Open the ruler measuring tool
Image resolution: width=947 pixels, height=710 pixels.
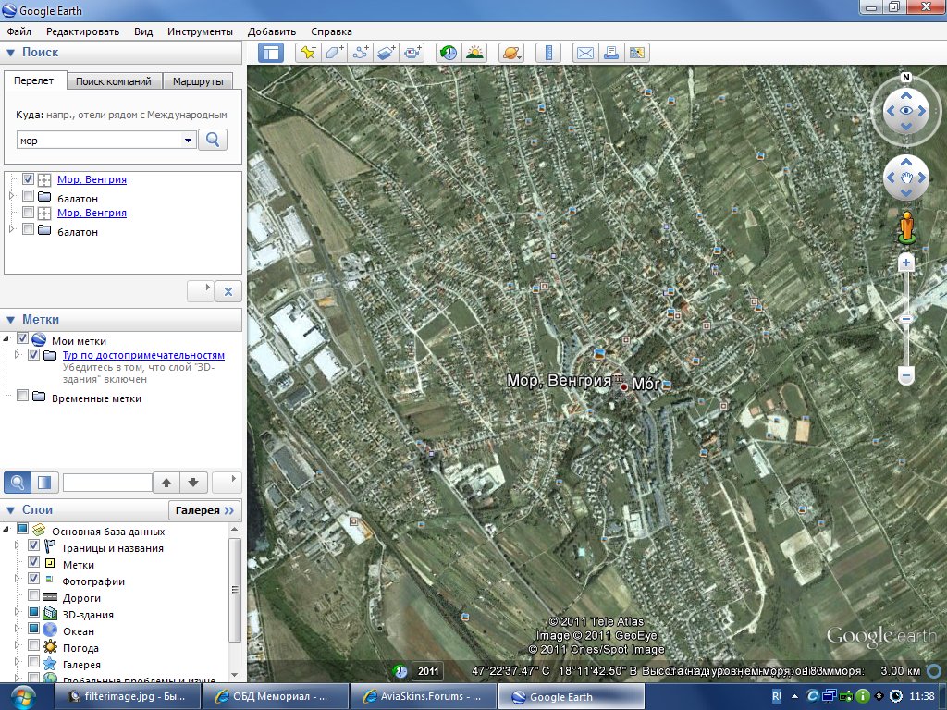point(548,53)
